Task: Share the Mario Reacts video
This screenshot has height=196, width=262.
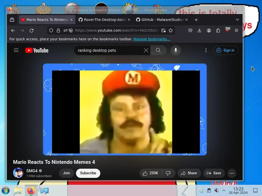Action: pyautogui.click(x=189, y=173)
